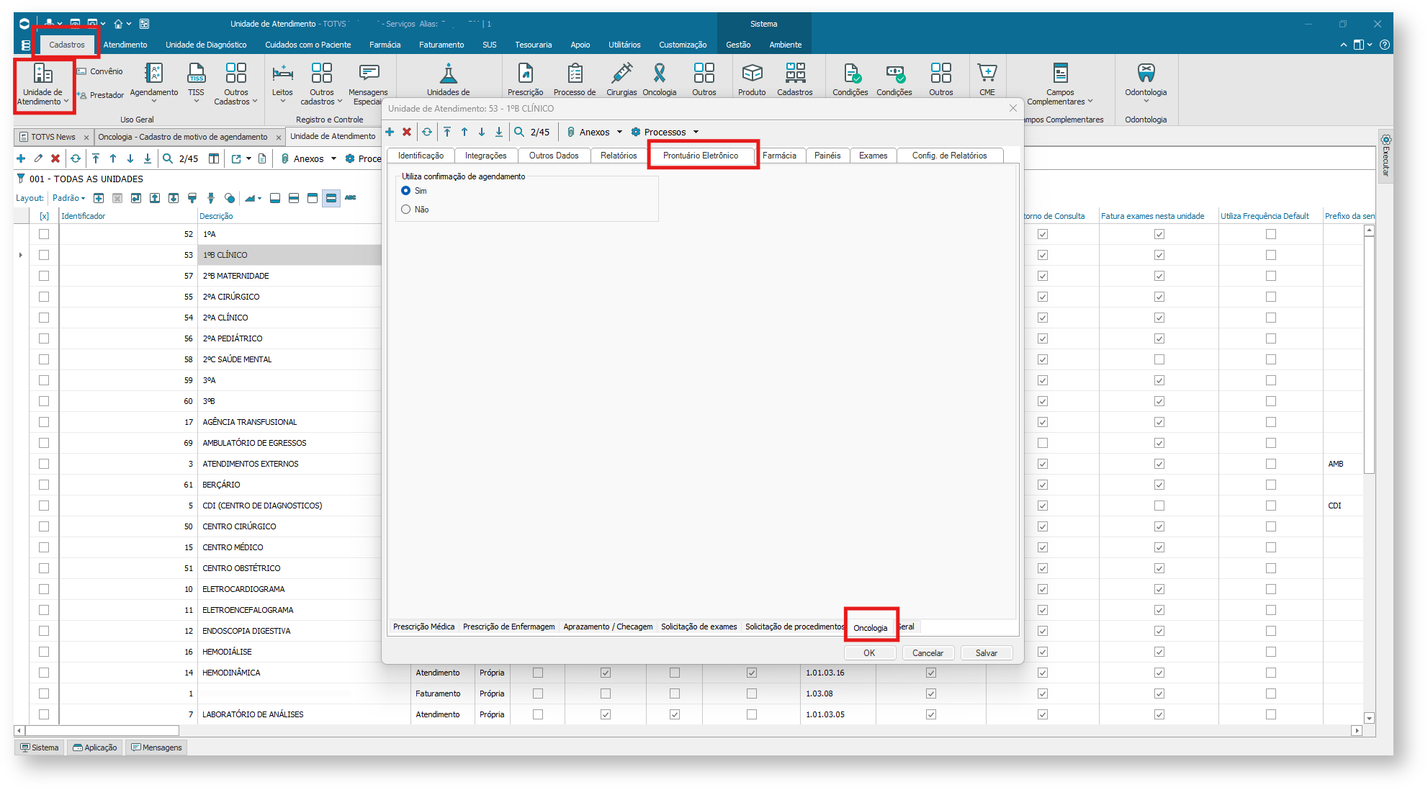Screen dimensions: 1428x790
Task: Select the Não radio button
Action: [x=406, y=210]
